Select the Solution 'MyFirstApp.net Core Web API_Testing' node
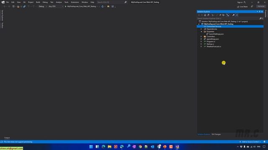Image resolution: width=268 pixels, height=150 pixels. click(x=224, y=21)
